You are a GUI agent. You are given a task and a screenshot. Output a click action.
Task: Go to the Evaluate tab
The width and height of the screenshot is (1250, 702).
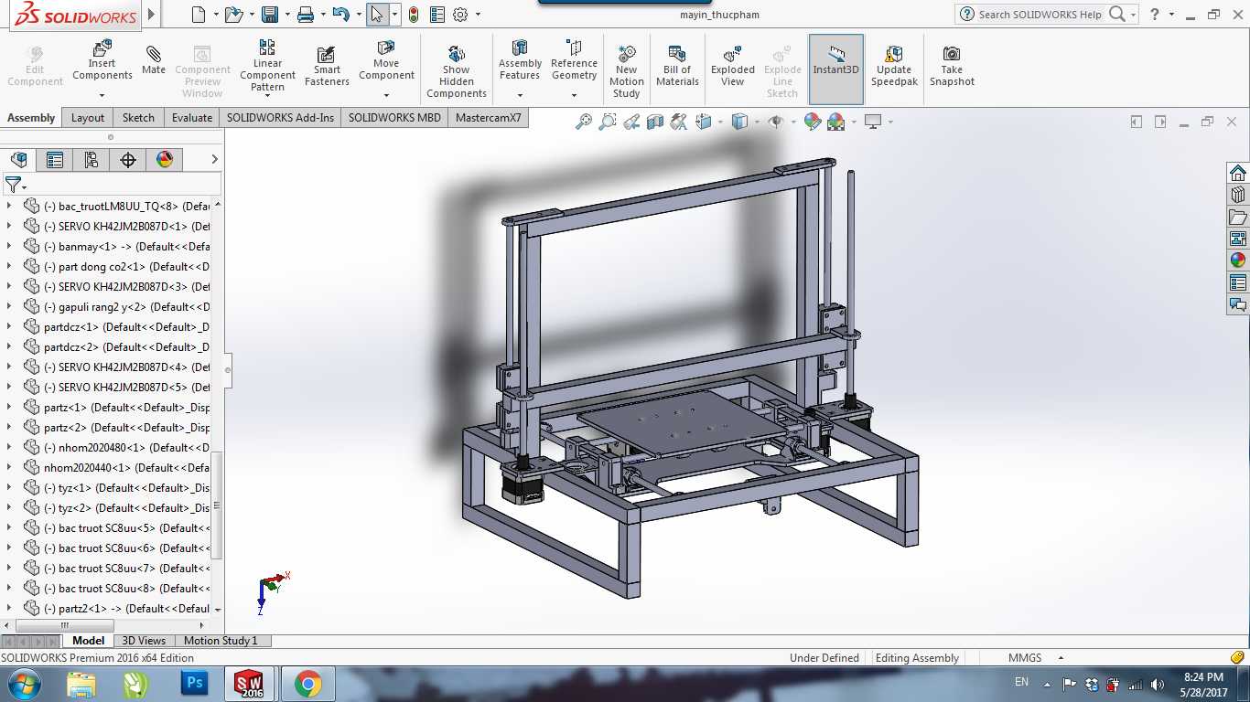(192, 118)
